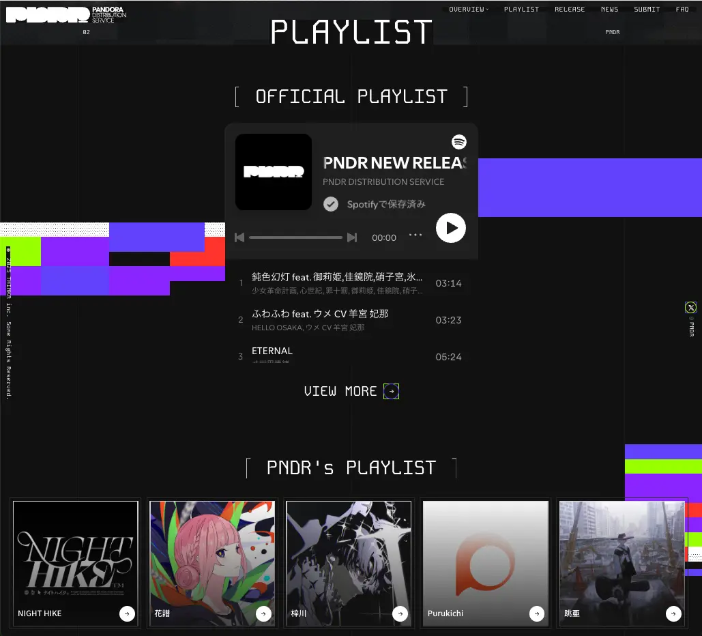Image resolution: width=702 pixels, height=636 pixels.
Task: Click the arrow button on the Purukichi card
Action: click(537, 613)
